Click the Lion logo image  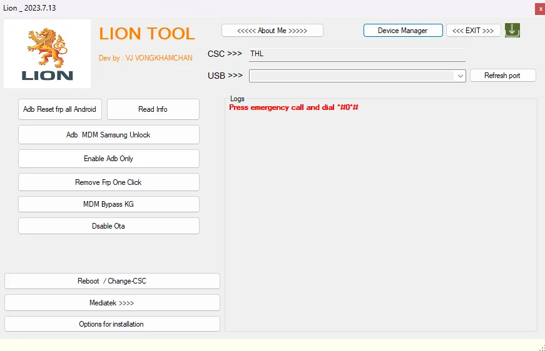(48, 54)
